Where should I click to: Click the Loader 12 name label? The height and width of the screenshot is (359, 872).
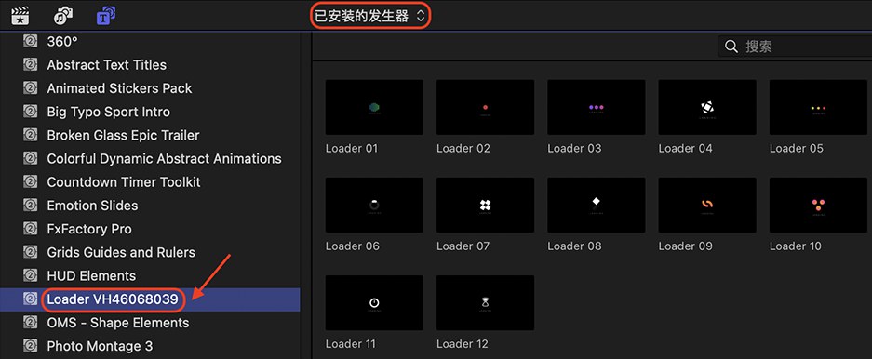[463, 344]
